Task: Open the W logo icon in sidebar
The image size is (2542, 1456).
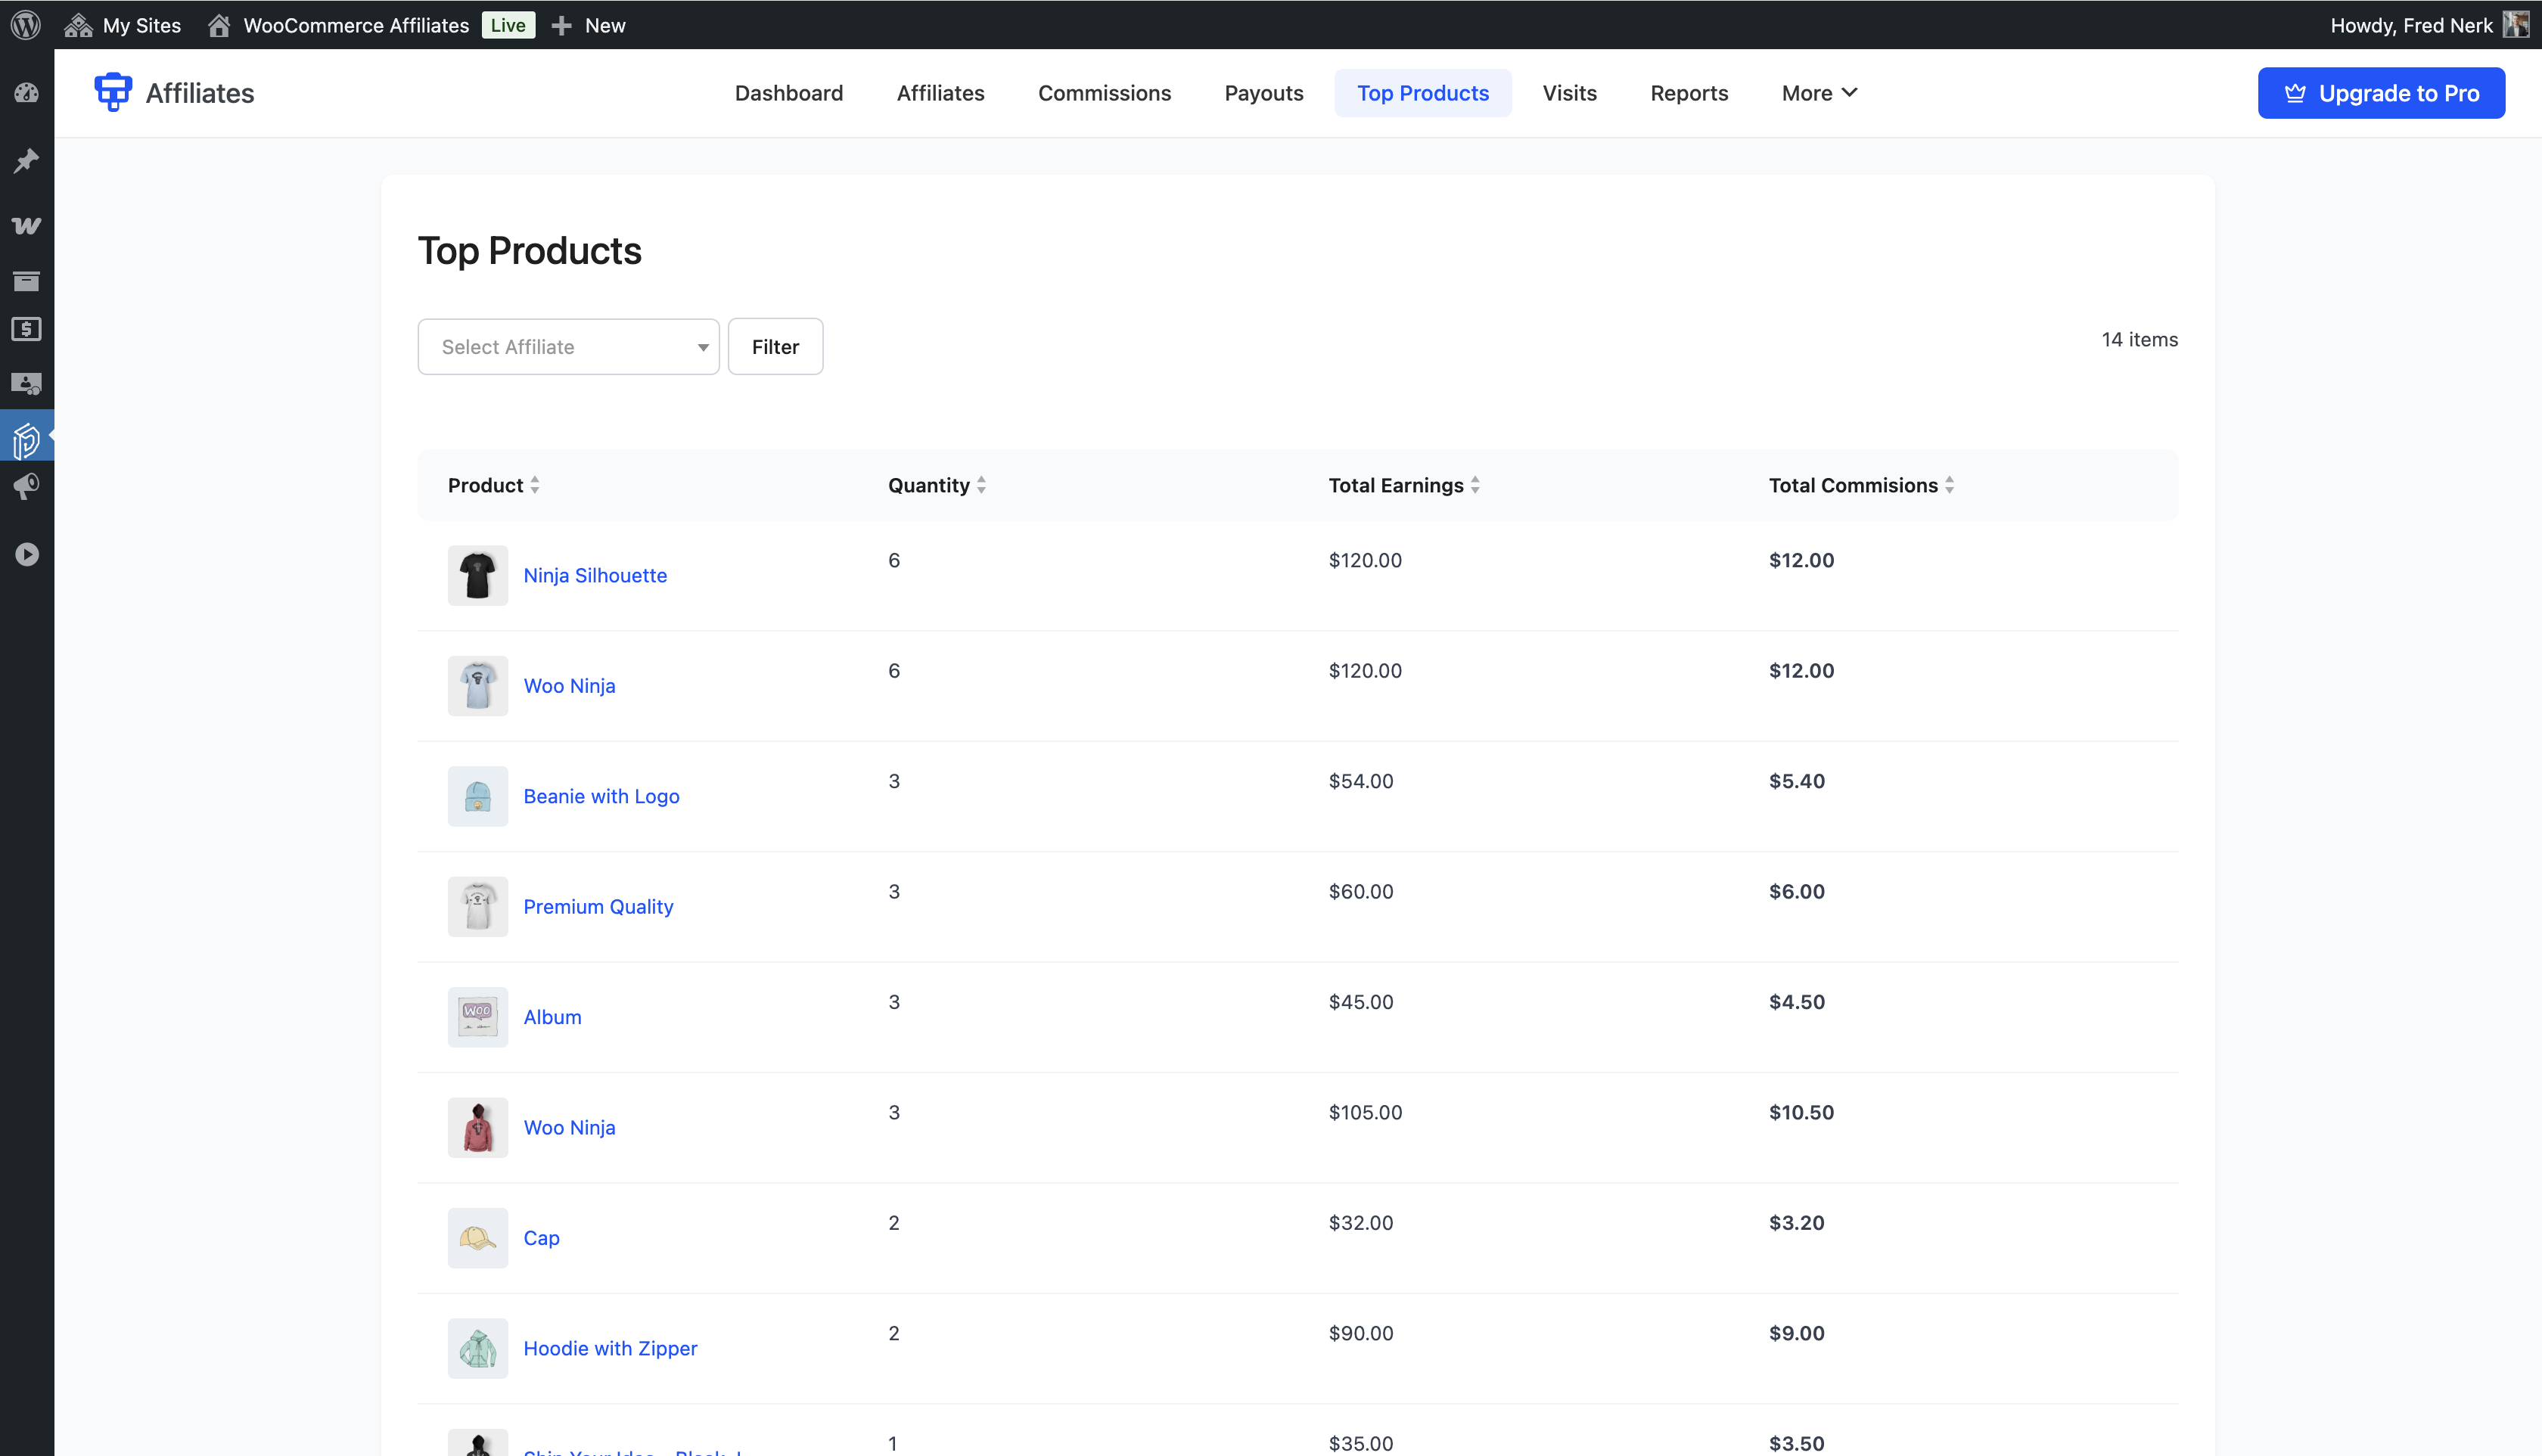Action: coord(26,225)
